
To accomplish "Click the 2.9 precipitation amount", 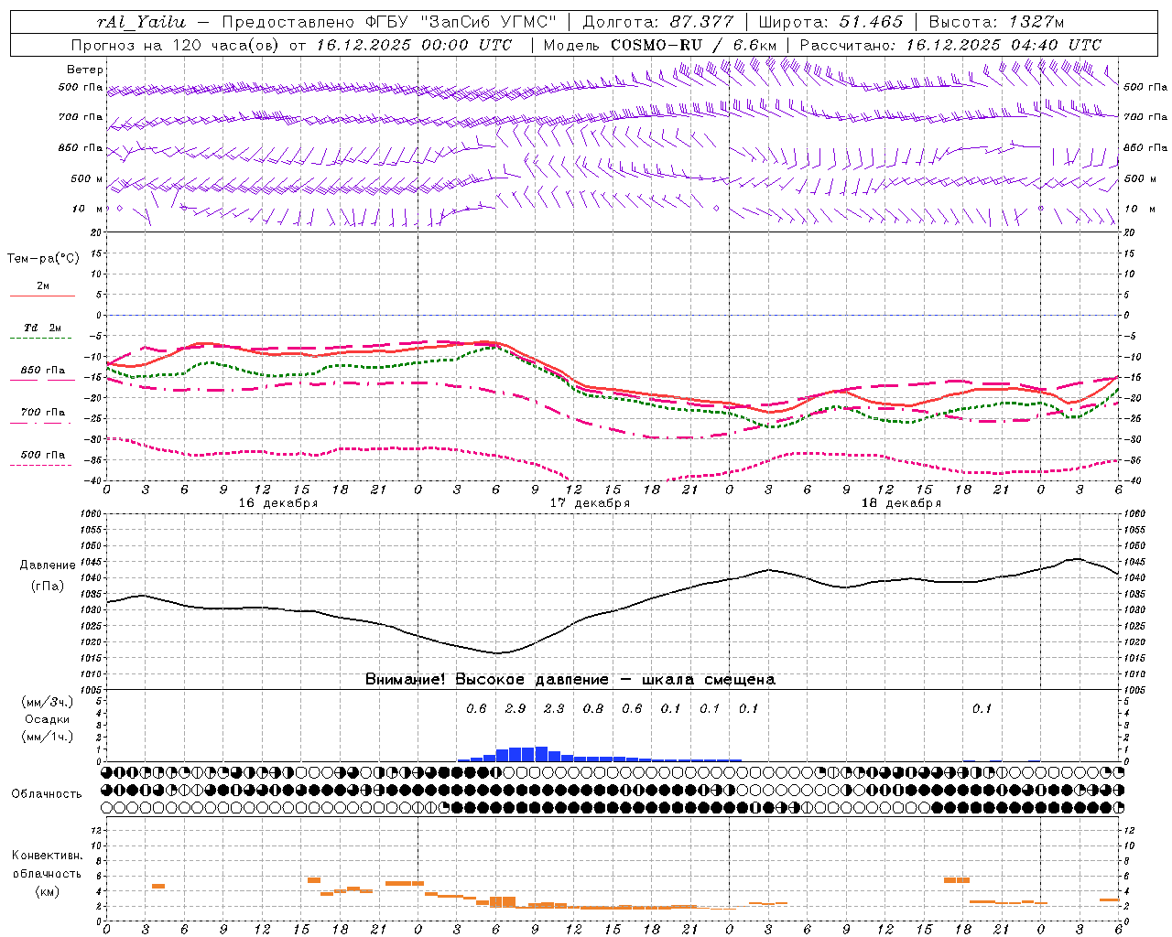I will pyautogui.click(x=515, y=709).
